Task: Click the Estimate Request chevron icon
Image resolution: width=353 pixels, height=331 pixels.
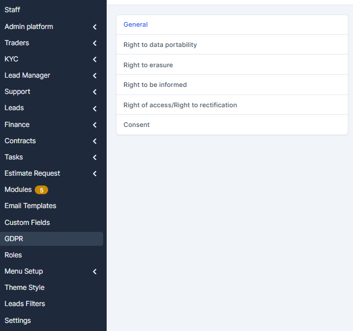Action: (x=94, y=173)
